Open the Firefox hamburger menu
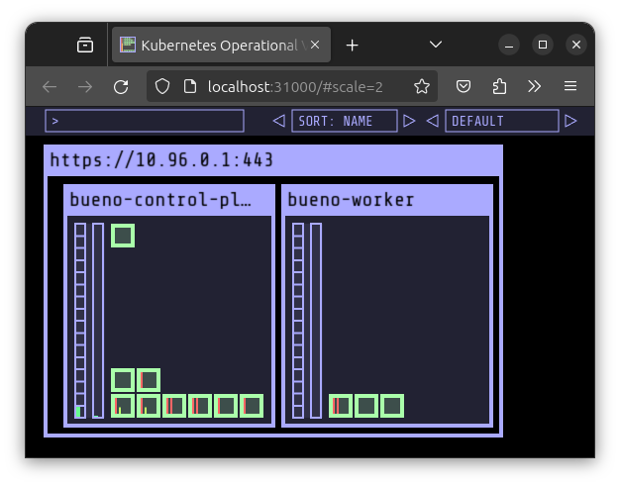This screenshot has width=620, height=486. coord(570,86)
